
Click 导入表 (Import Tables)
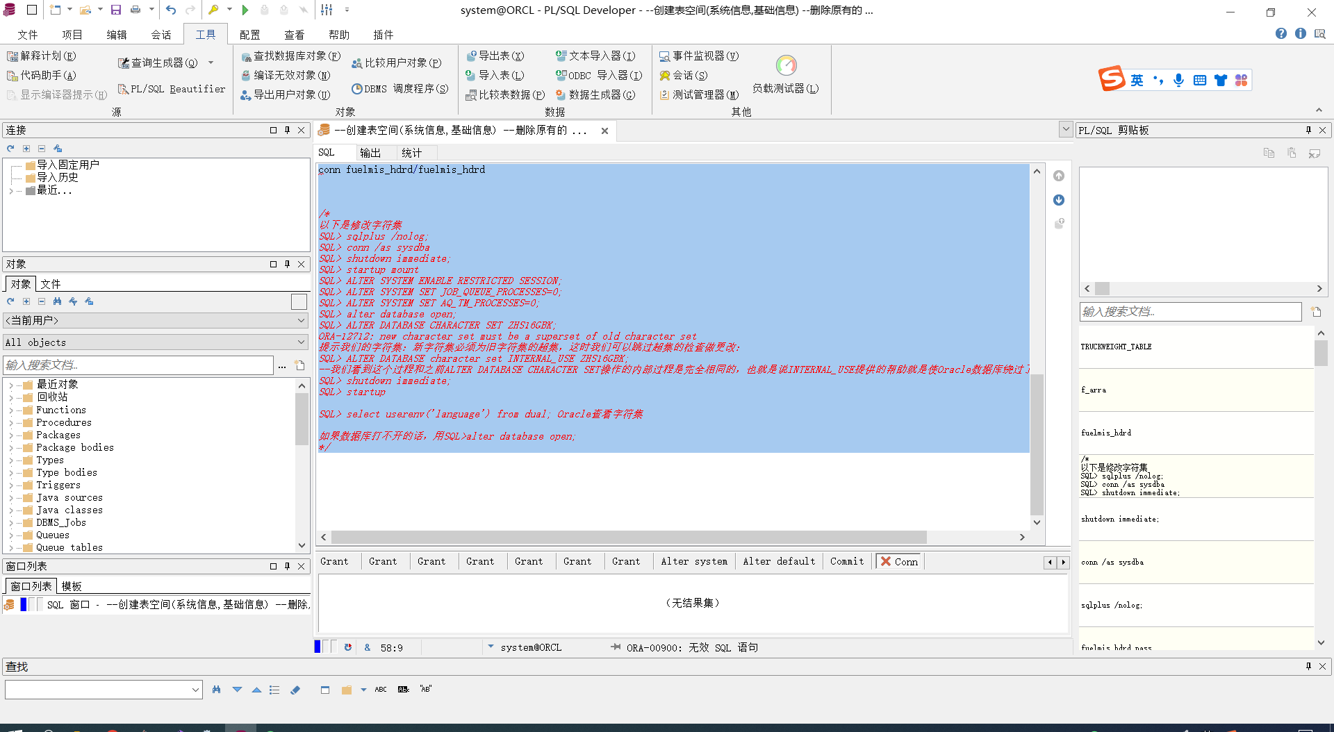[x=495, y=75]
